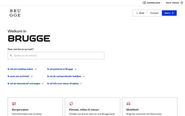Focus the 'Zoeken op de website' search field
The width and height of the screenshot is (185, 116).
tap(56, 55)
